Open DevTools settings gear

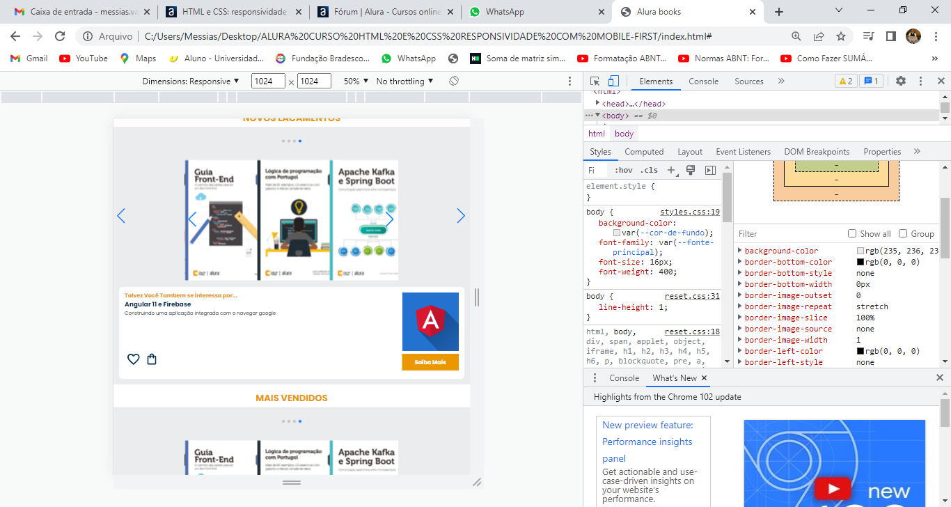pyautogui.click(x=901, y=81)
